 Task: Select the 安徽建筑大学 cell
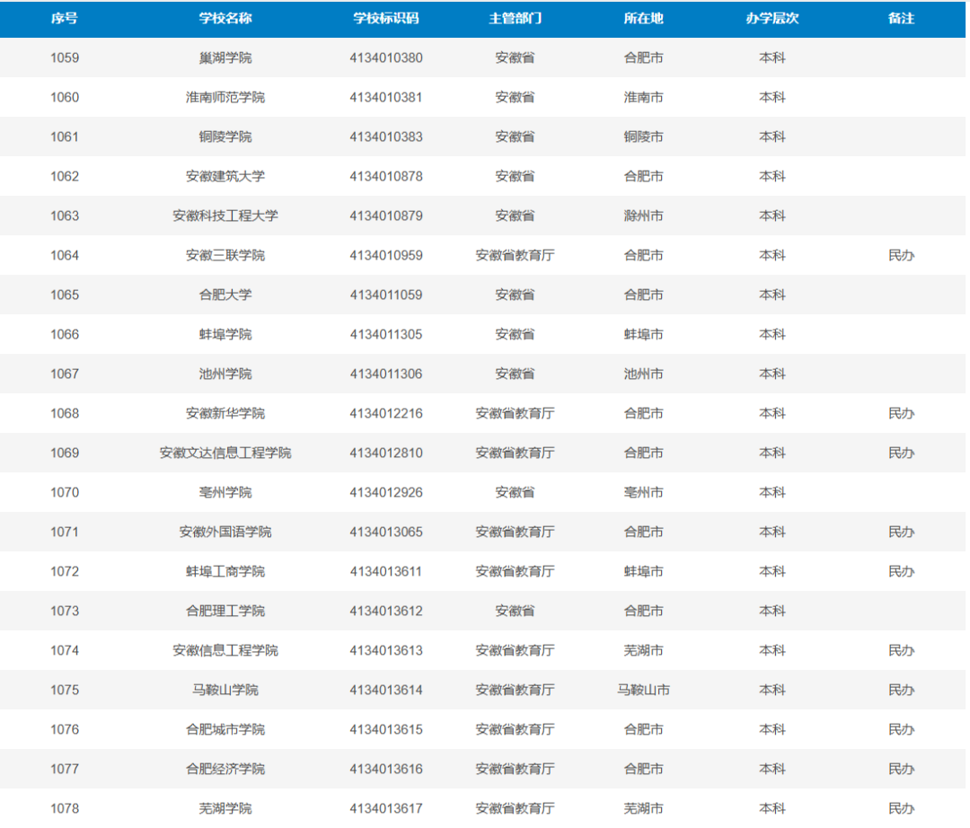click(225, 176)
